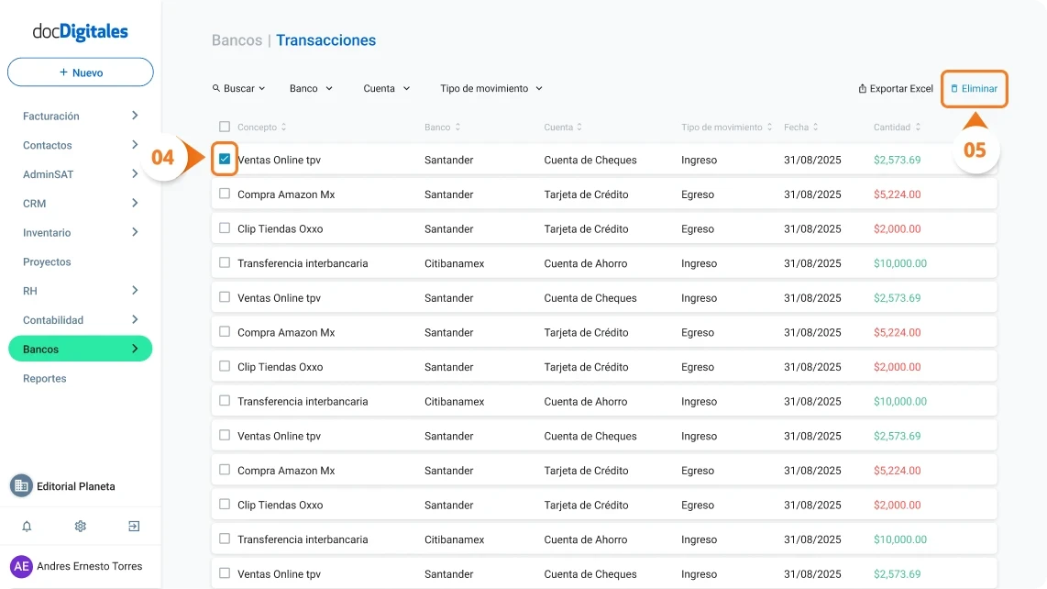Select the notifications bell icon
This screenshot has width=1047, height=589.
[26, 526]
